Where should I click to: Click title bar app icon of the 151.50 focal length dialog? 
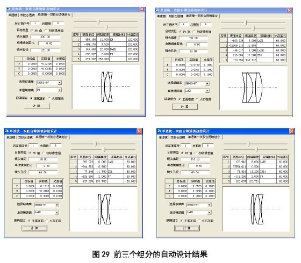159,131
